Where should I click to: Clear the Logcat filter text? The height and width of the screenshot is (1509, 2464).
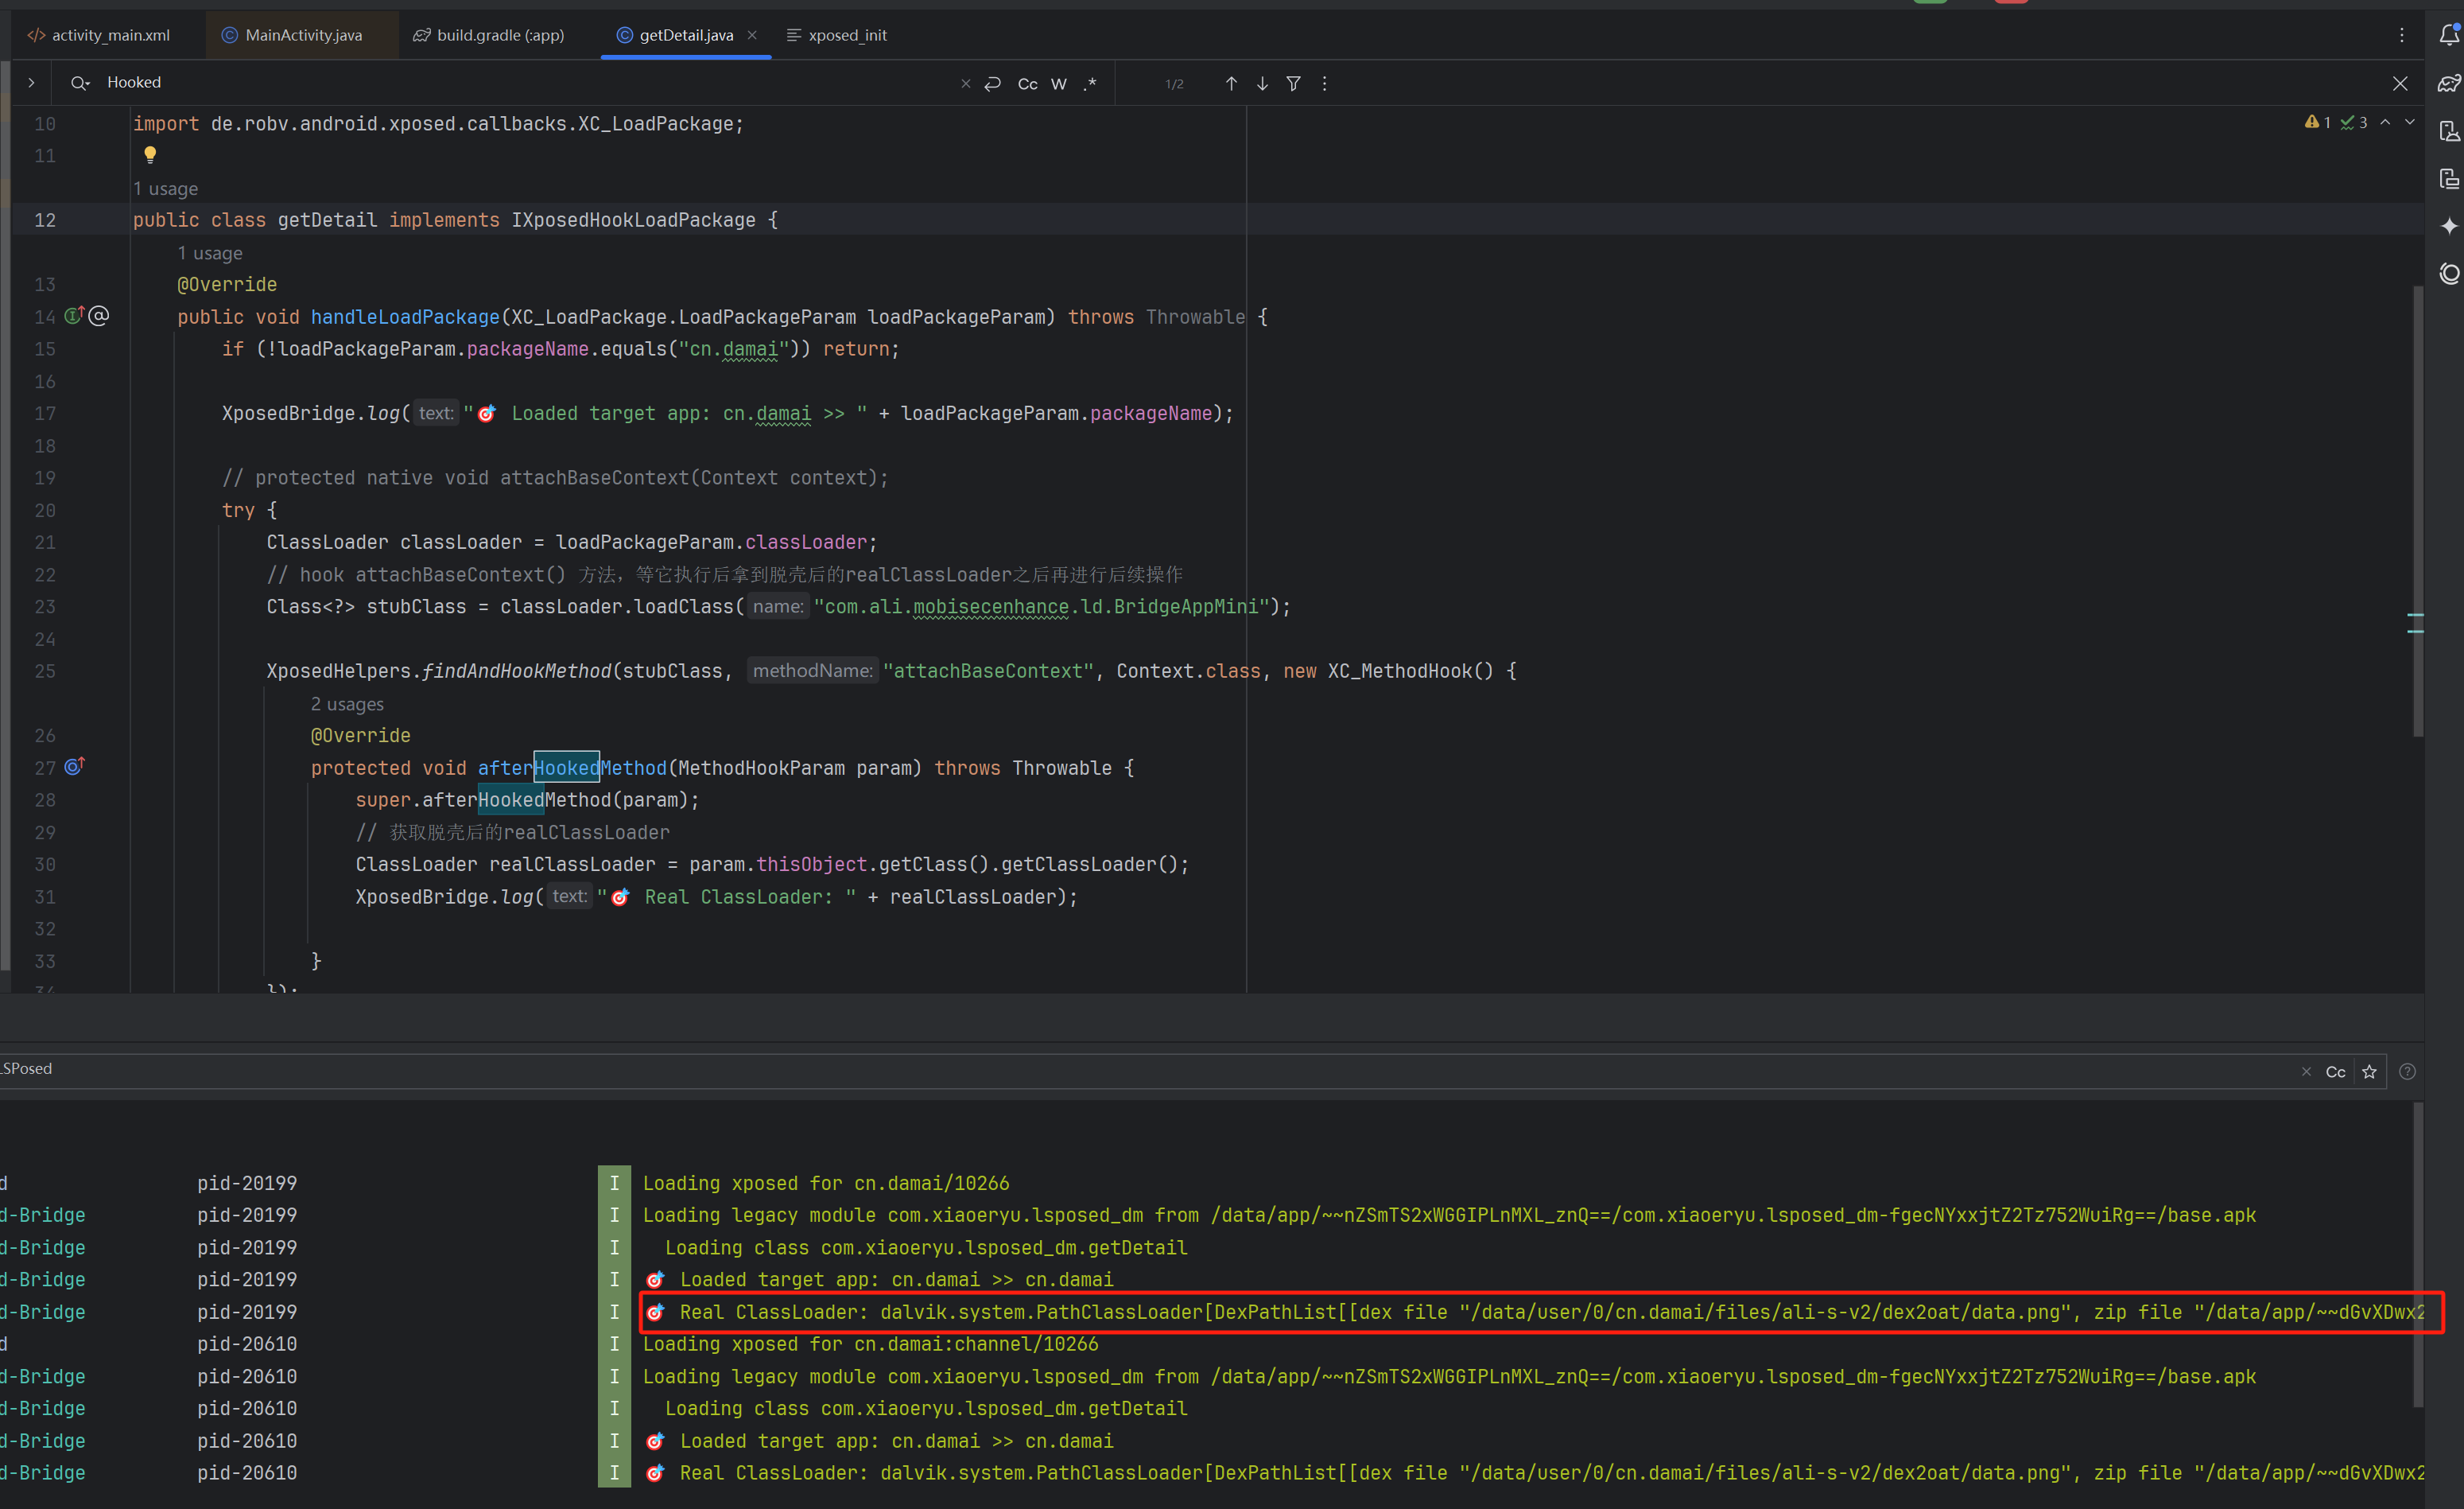pyautogui.click(x=2306, y=1071)
